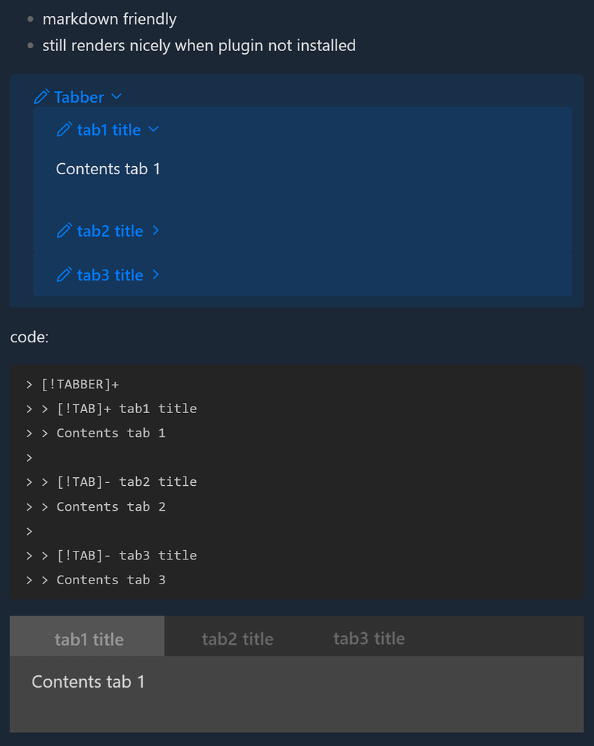Click the pencil icon next to tab2 title
This screenshot has height=746, width=594.
(64, 230)
